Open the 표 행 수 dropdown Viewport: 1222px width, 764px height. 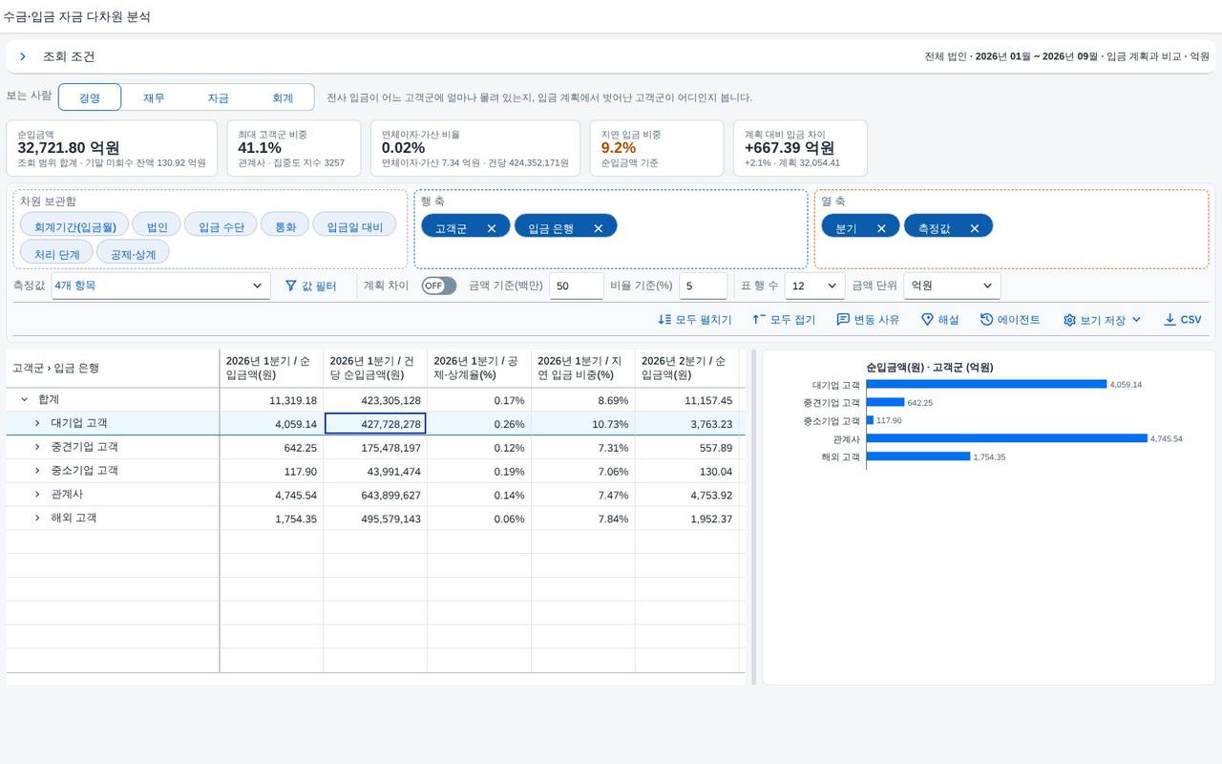(x=814, y=286)
